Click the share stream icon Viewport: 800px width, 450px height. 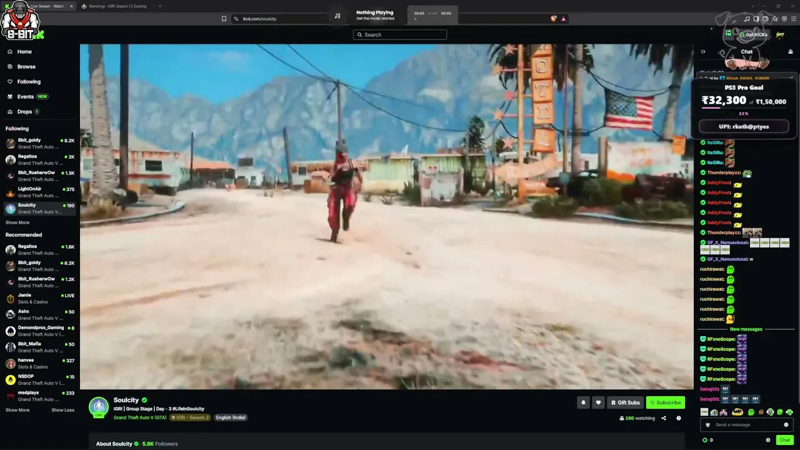tap(664, 418)
